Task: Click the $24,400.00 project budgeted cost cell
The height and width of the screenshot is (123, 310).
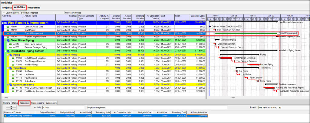Action: tap(197, 23)
